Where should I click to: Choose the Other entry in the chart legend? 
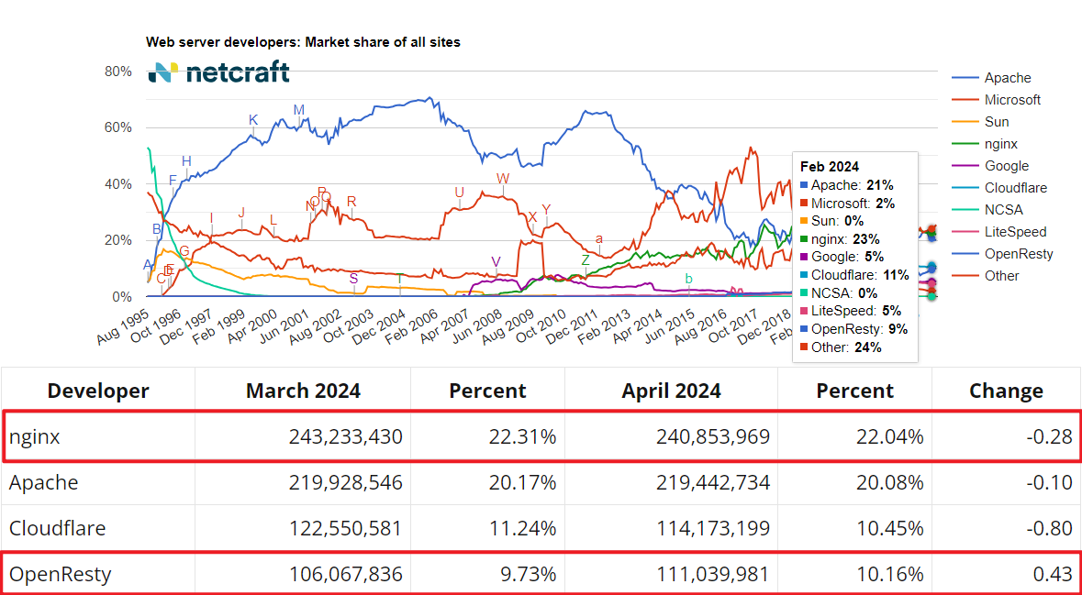(x=987, y=276)
